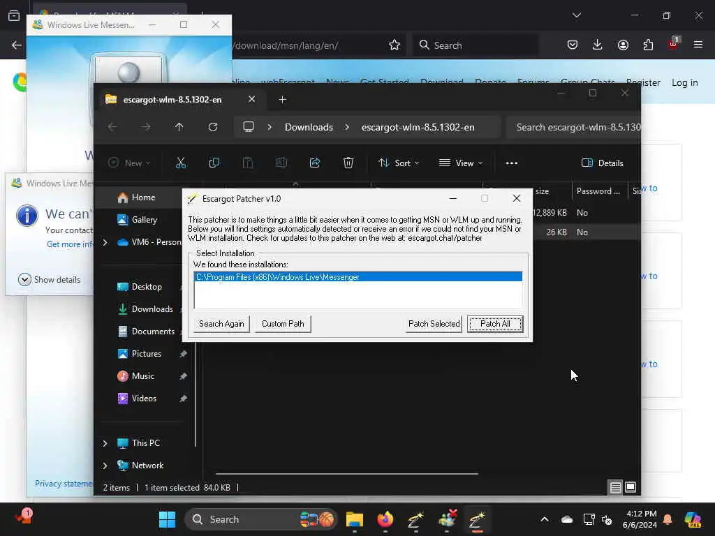Image resolution: width=715 pixels, height=536 pixels.
Task: Open the Firefox list all tabs chevron
Action: 577,15
